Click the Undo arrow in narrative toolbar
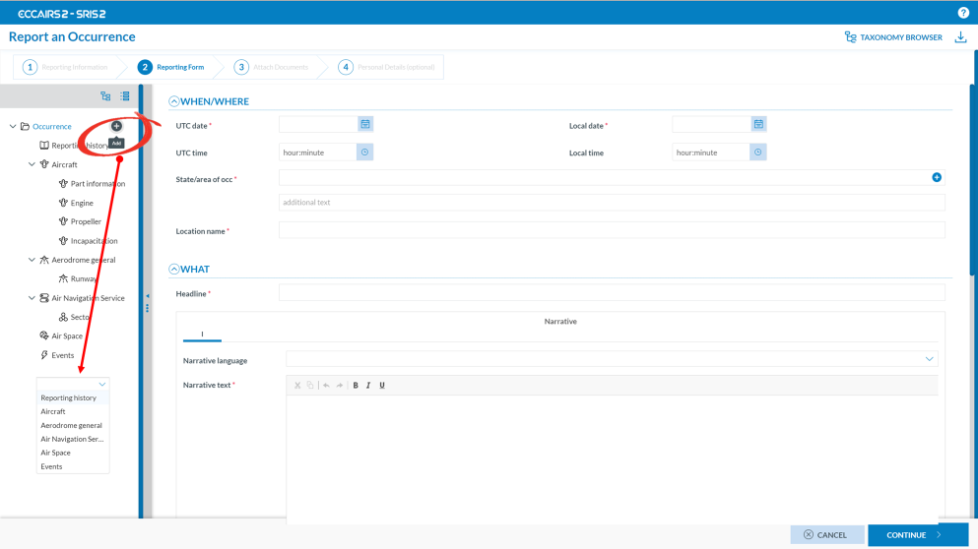The image size is (978, 549). coord(326,385)
